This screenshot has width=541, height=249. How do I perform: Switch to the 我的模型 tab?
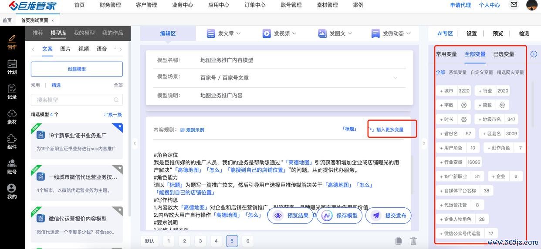coord(84,33)
